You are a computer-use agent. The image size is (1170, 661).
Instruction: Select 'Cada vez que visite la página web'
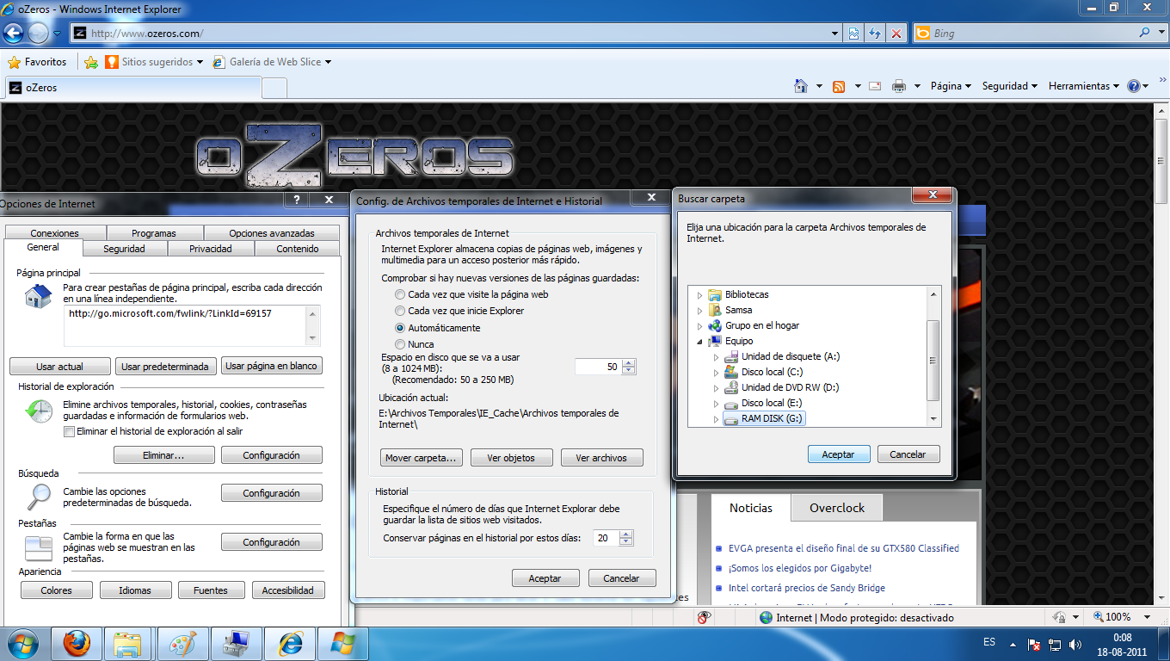pos(400,294)
